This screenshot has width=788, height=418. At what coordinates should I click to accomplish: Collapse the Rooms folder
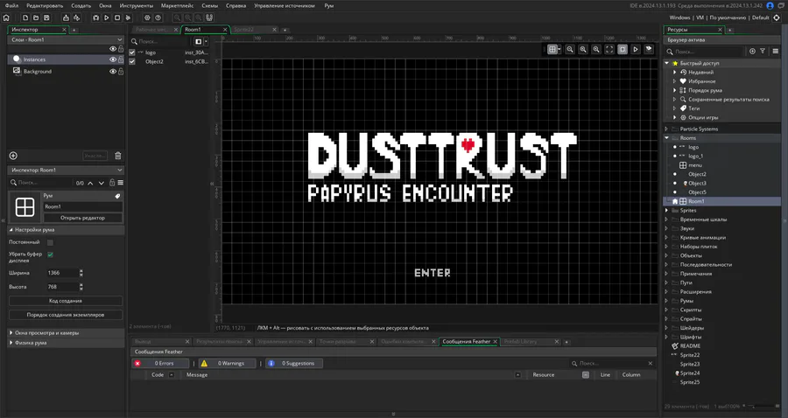667,138
